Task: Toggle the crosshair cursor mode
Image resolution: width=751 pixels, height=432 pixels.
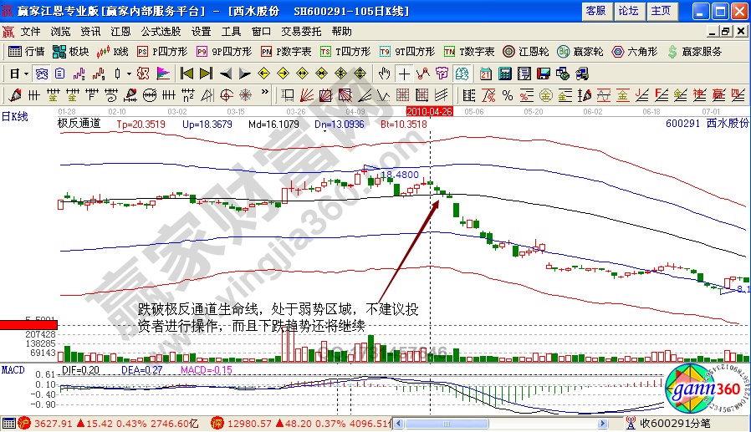Action: [404, 73]
